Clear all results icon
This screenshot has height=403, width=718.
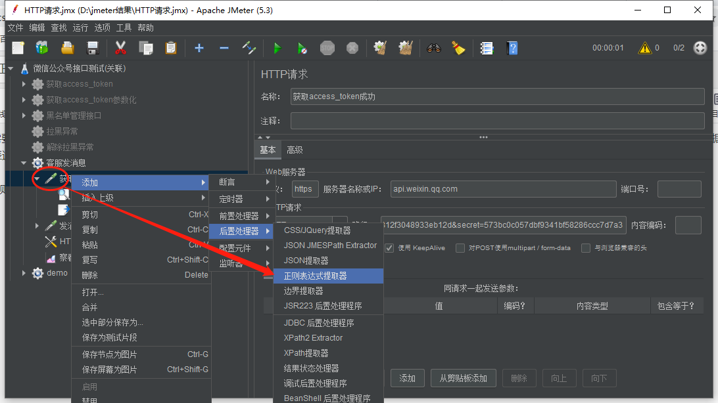pyautogui.click(x=405, y=48)
